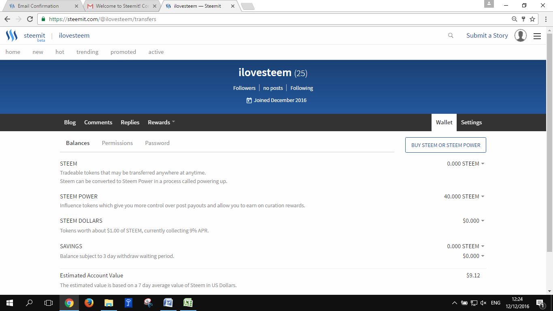This screenshot has height=311, width=553.
Task: Click the estimated account value $9.12
Action: pos(473,275)
